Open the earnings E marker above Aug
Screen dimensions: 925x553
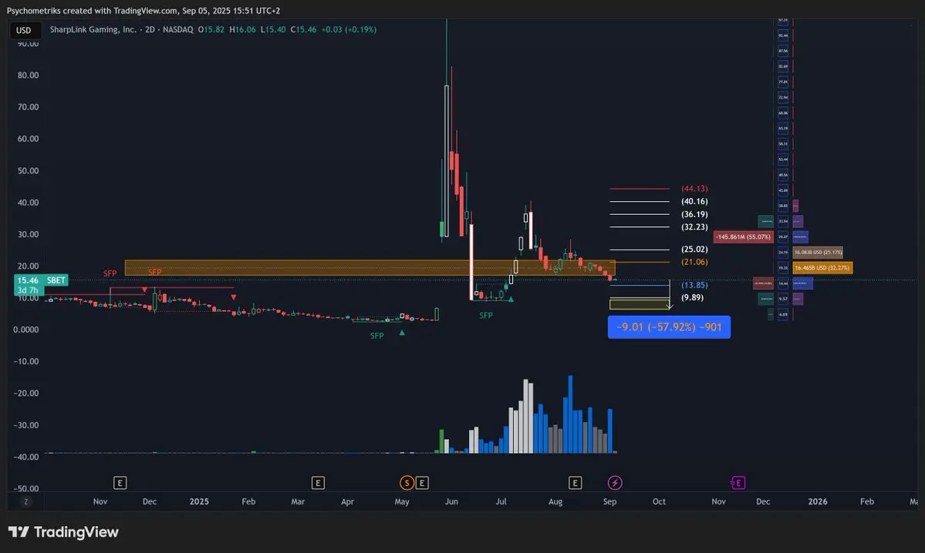tap(576, 483)
